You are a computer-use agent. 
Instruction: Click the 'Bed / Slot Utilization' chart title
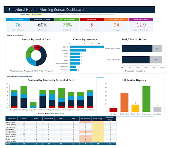click(x=135, y=39)
